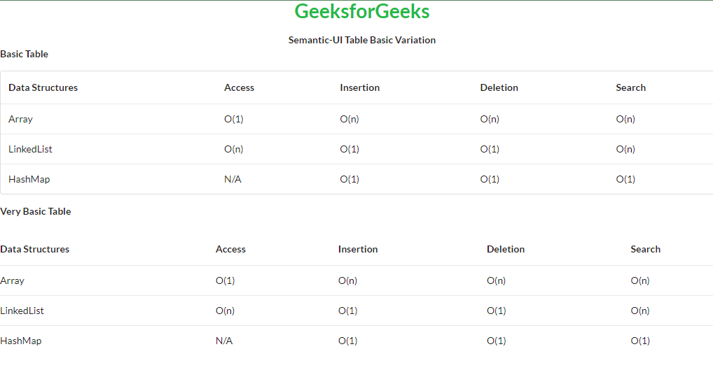This screenshot has width=713, height=377.
Task: Click the 'Basic Table' section label
Action: 25,54
